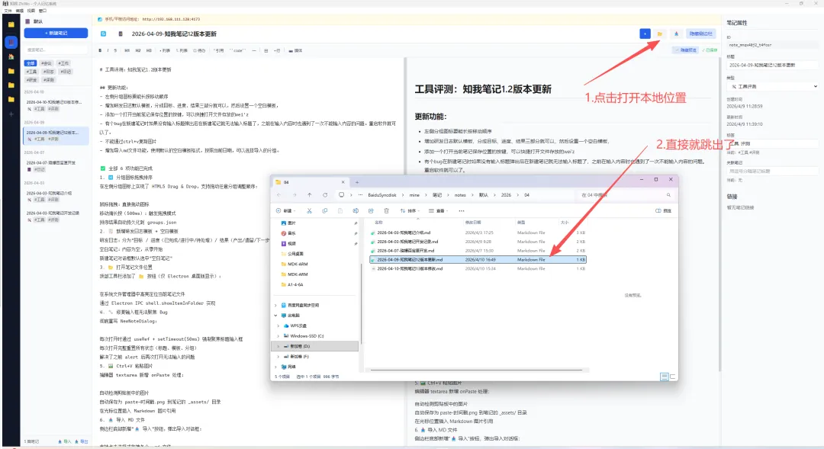Viewport: 824px width, 449px height.
Task: Click the + 新建笔记 button
Action: click(56, 33)
